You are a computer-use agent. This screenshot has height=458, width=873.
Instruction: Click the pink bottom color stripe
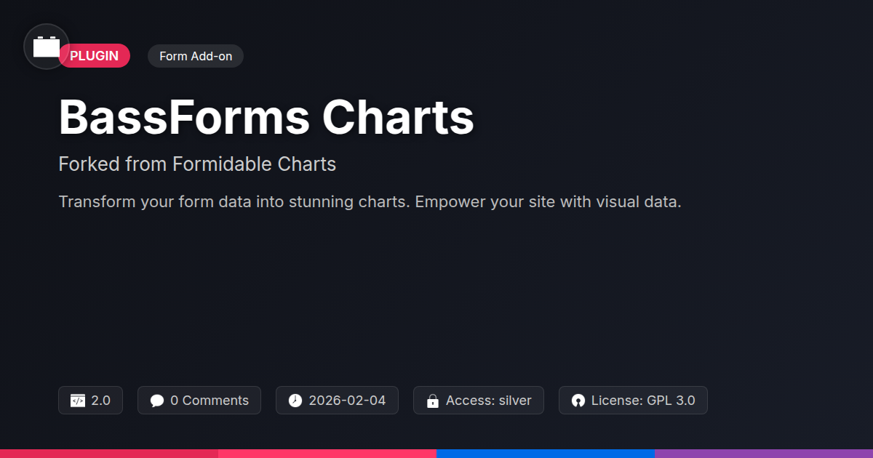327,454
